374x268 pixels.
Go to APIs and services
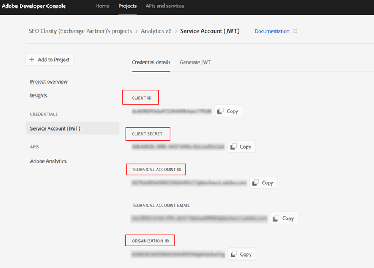click(x=165, y=6)
